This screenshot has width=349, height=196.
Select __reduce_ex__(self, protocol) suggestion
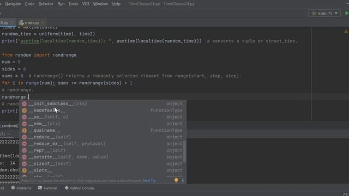tap(103, 144)
